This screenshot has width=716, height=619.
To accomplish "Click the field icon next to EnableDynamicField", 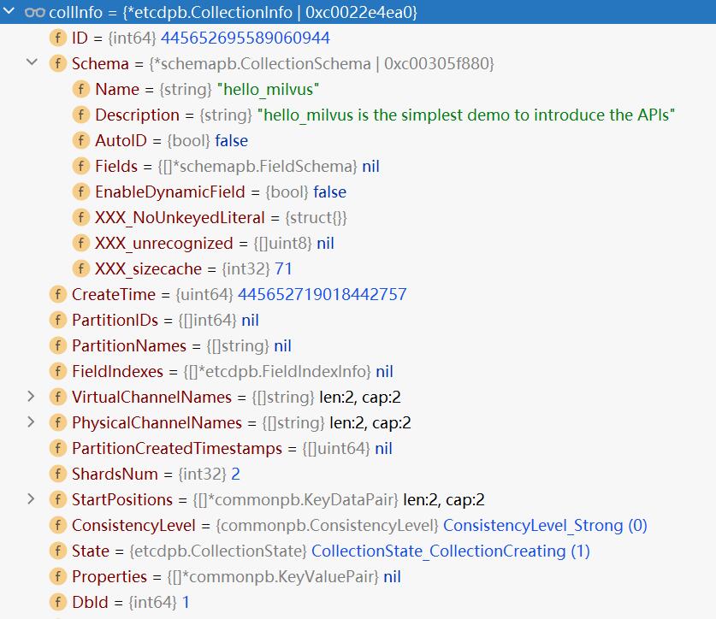I will (x=81, y=192).
